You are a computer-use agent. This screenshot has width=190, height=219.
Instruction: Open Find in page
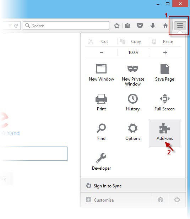click(x=101, y=132)
